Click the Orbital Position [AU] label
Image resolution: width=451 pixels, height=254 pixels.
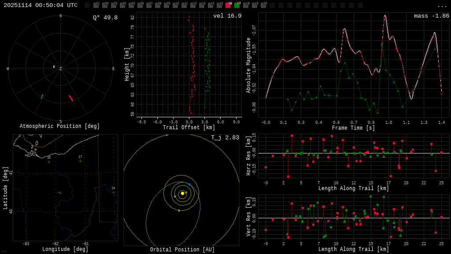pyautogui.click(x=182, y=250)
